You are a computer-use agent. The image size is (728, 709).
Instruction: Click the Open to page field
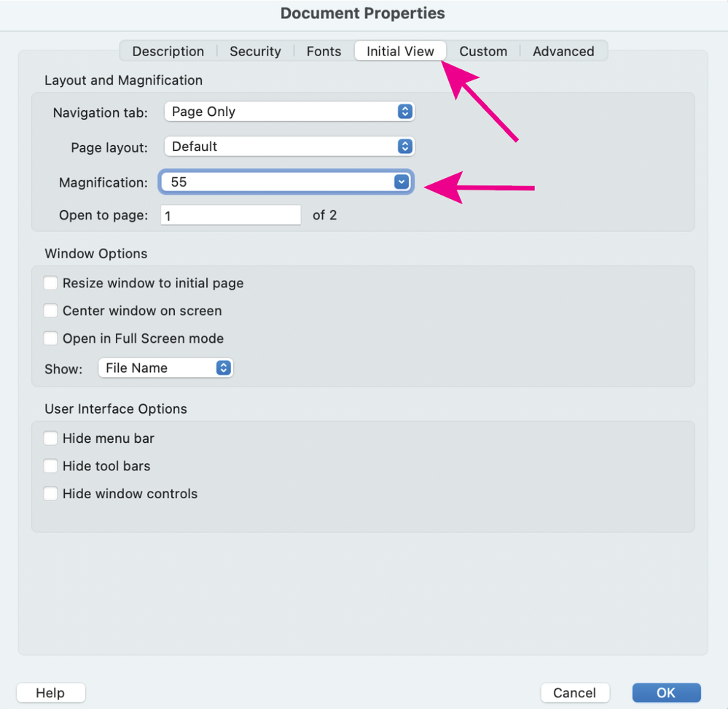tap(230, 216)
